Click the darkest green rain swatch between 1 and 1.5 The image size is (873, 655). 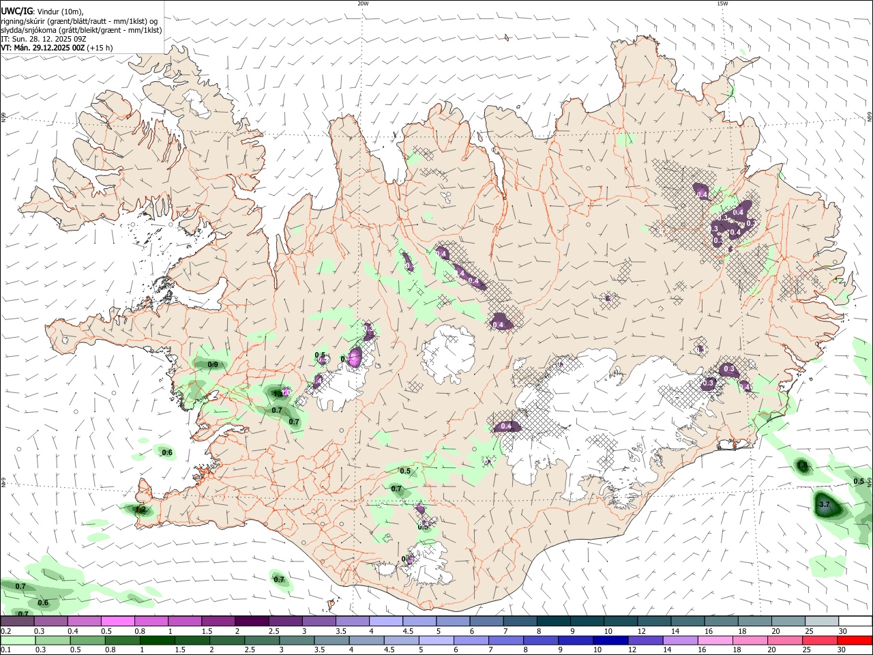pyautogui.click(x=157, y=640)
